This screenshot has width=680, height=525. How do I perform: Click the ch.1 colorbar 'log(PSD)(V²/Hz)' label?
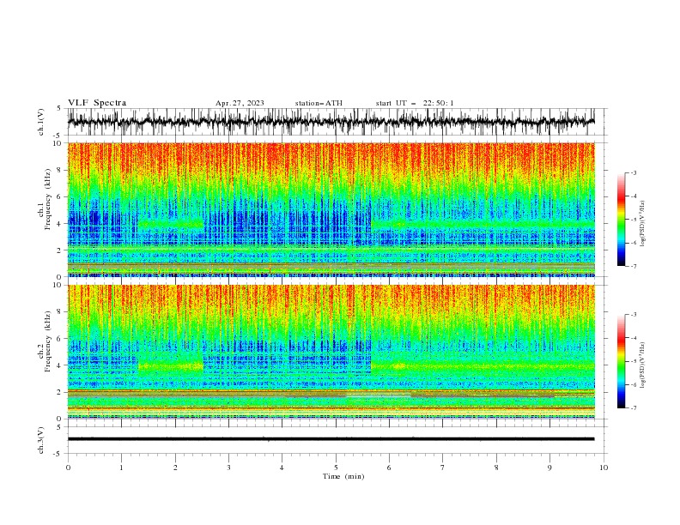(x=643, y=224)
